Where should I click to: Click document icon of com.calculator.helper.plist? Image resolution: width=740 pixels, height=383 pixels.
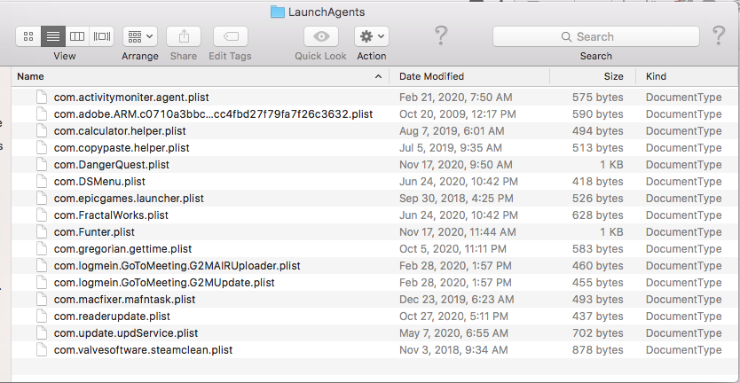[x=42, y=130]
